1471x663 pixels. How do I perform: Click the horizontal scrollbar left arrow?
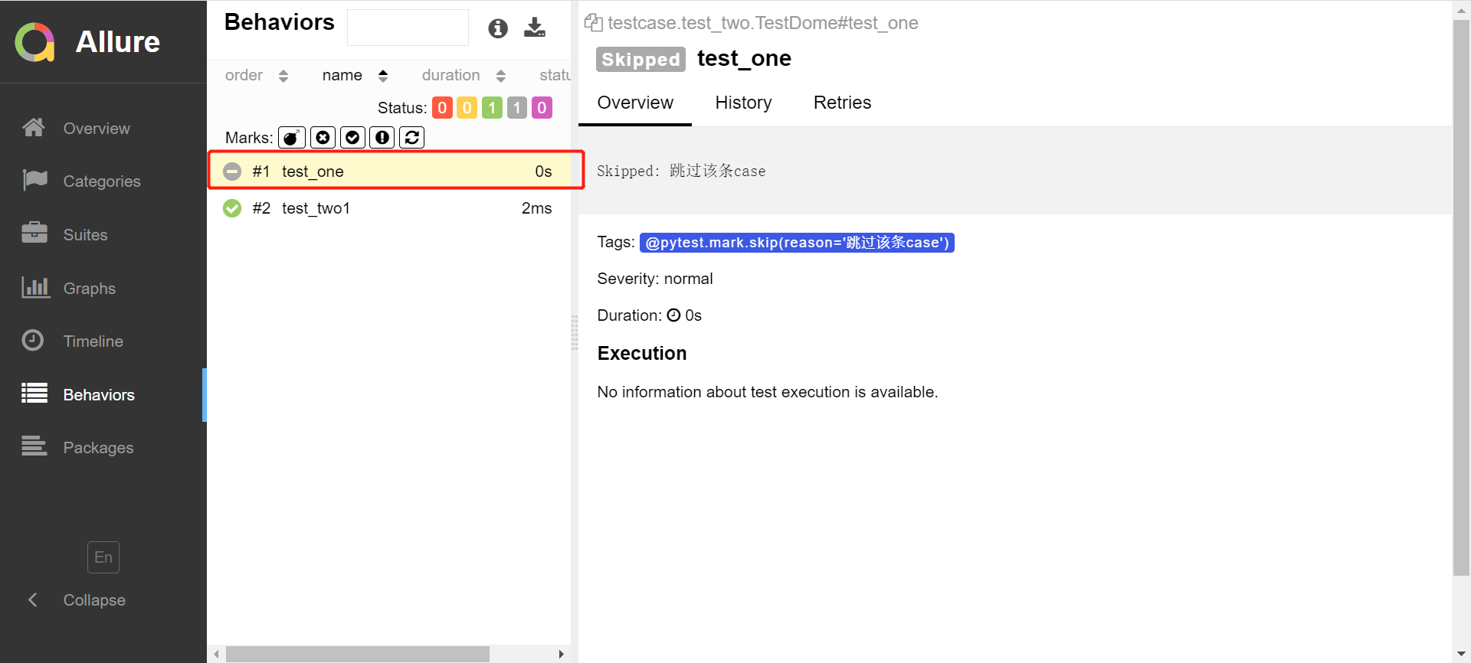tap(216, 655)
